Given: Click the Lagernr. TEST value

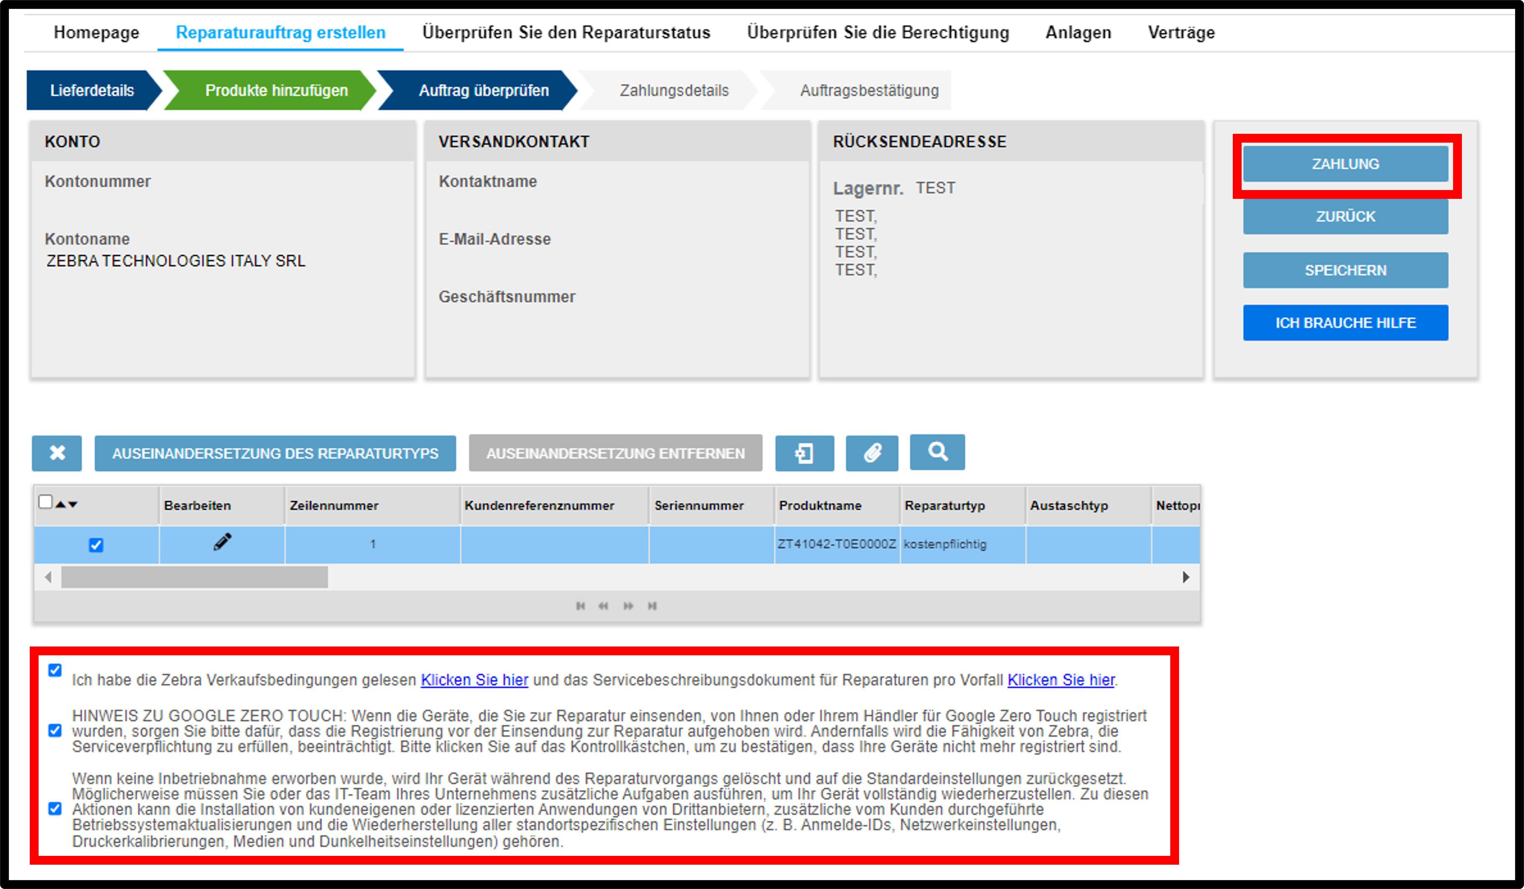Looking at the screenshot, I should click(936, 188).
